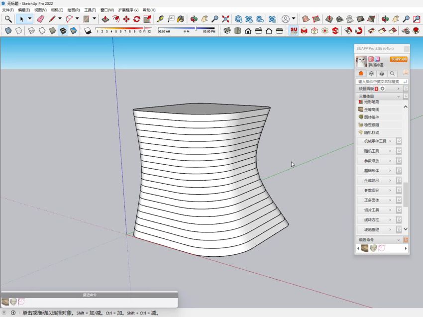Switch to Shaded face style
This screenshot has height=317, width=423.
pos(52,31)
